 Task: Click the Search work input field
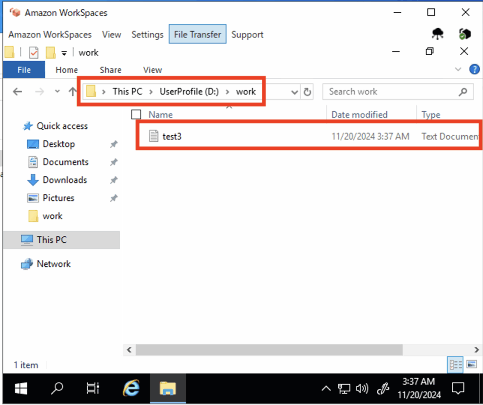(x=391, y=92)
